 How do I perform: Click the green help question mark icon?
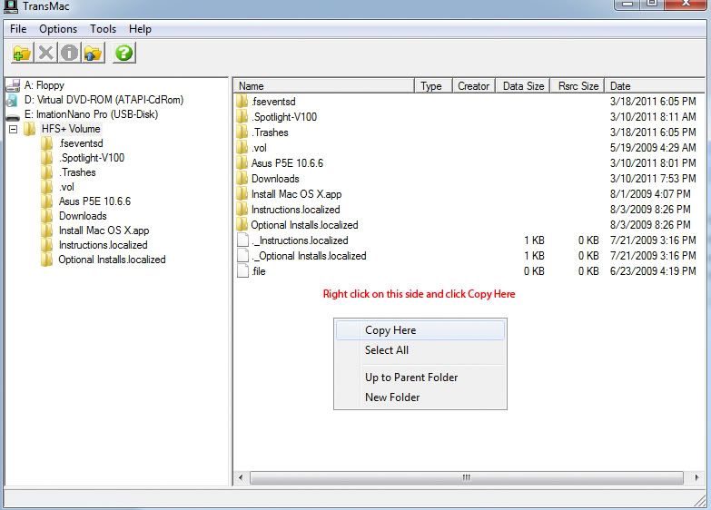(x=123, y=53)
